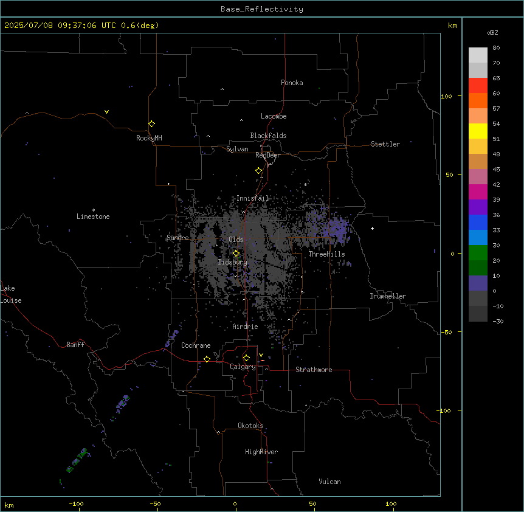Click the yellow diamond marker near RockyMH
Image resolution: width=524 pixels, height=512 pixels.
point(151,124)
